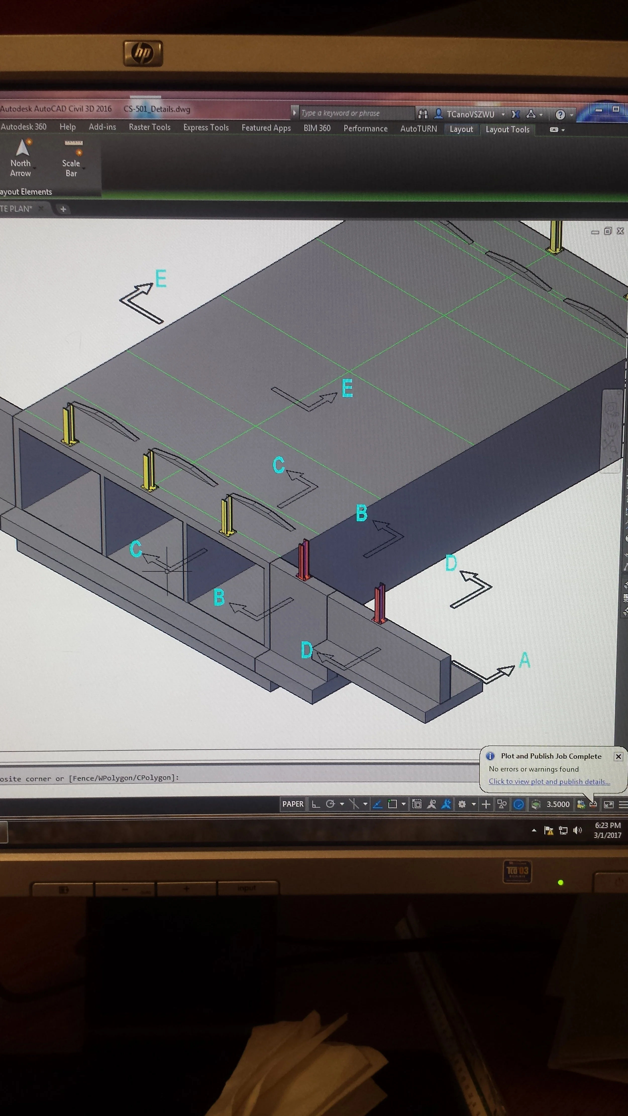Viewport: 628px width, 1116px height.
Task: Toggle object snap square icon
Action: tap(392, 805)
